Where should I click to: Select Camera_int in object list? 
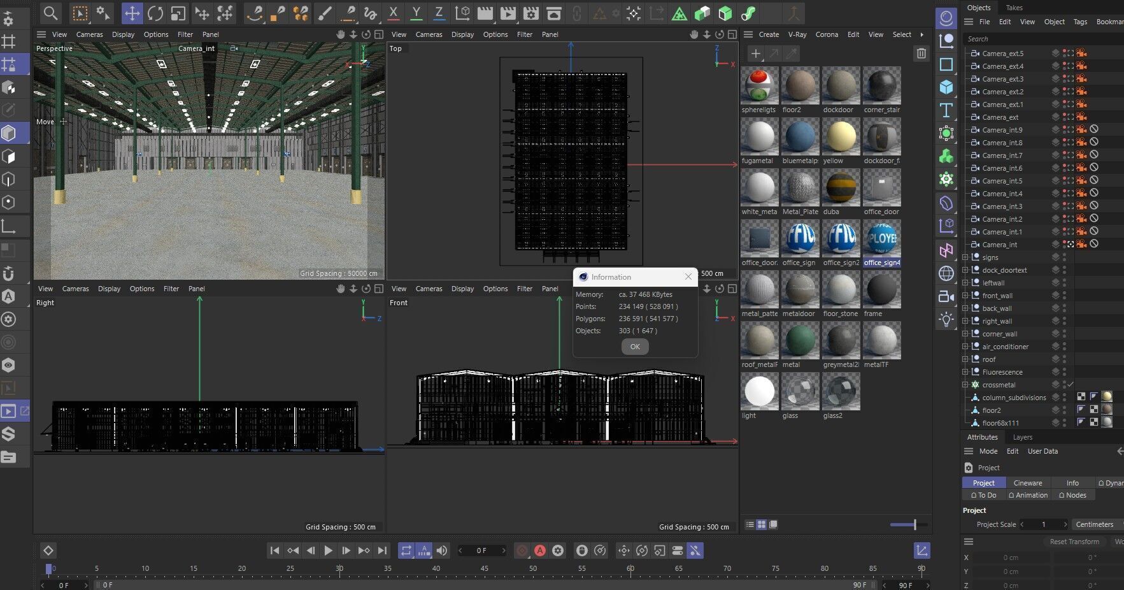(999, 245)
